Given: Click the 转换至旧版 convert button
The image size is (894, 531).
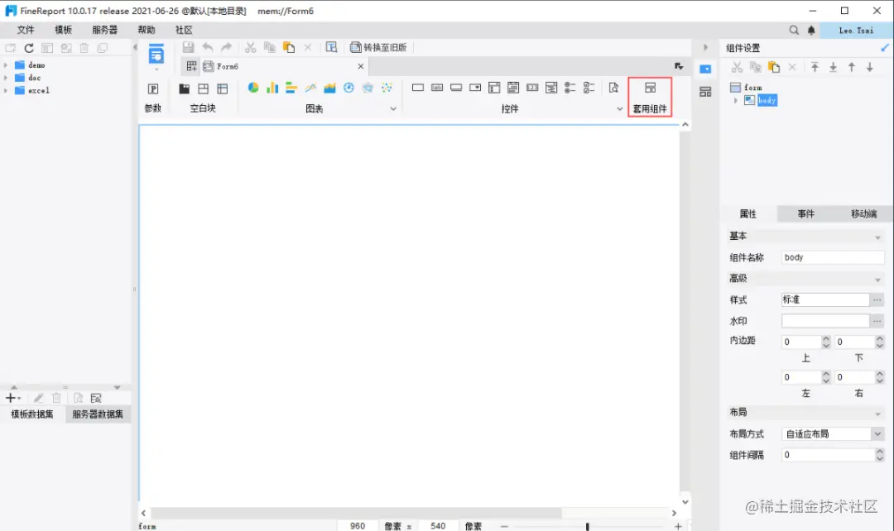Looking at the screenshot, I should point(378,47).
